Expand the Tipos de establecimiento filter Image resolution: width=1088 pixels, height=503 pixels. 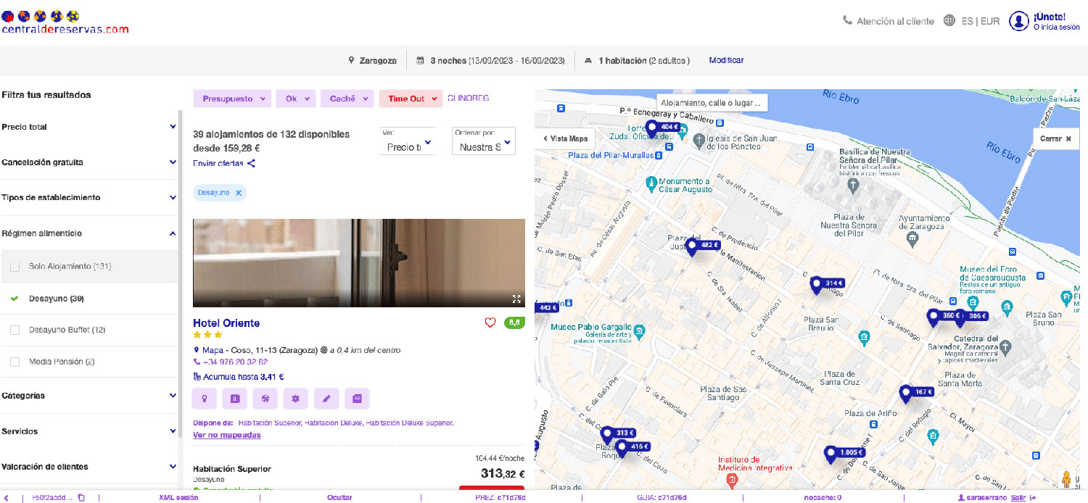click(89, 198)
